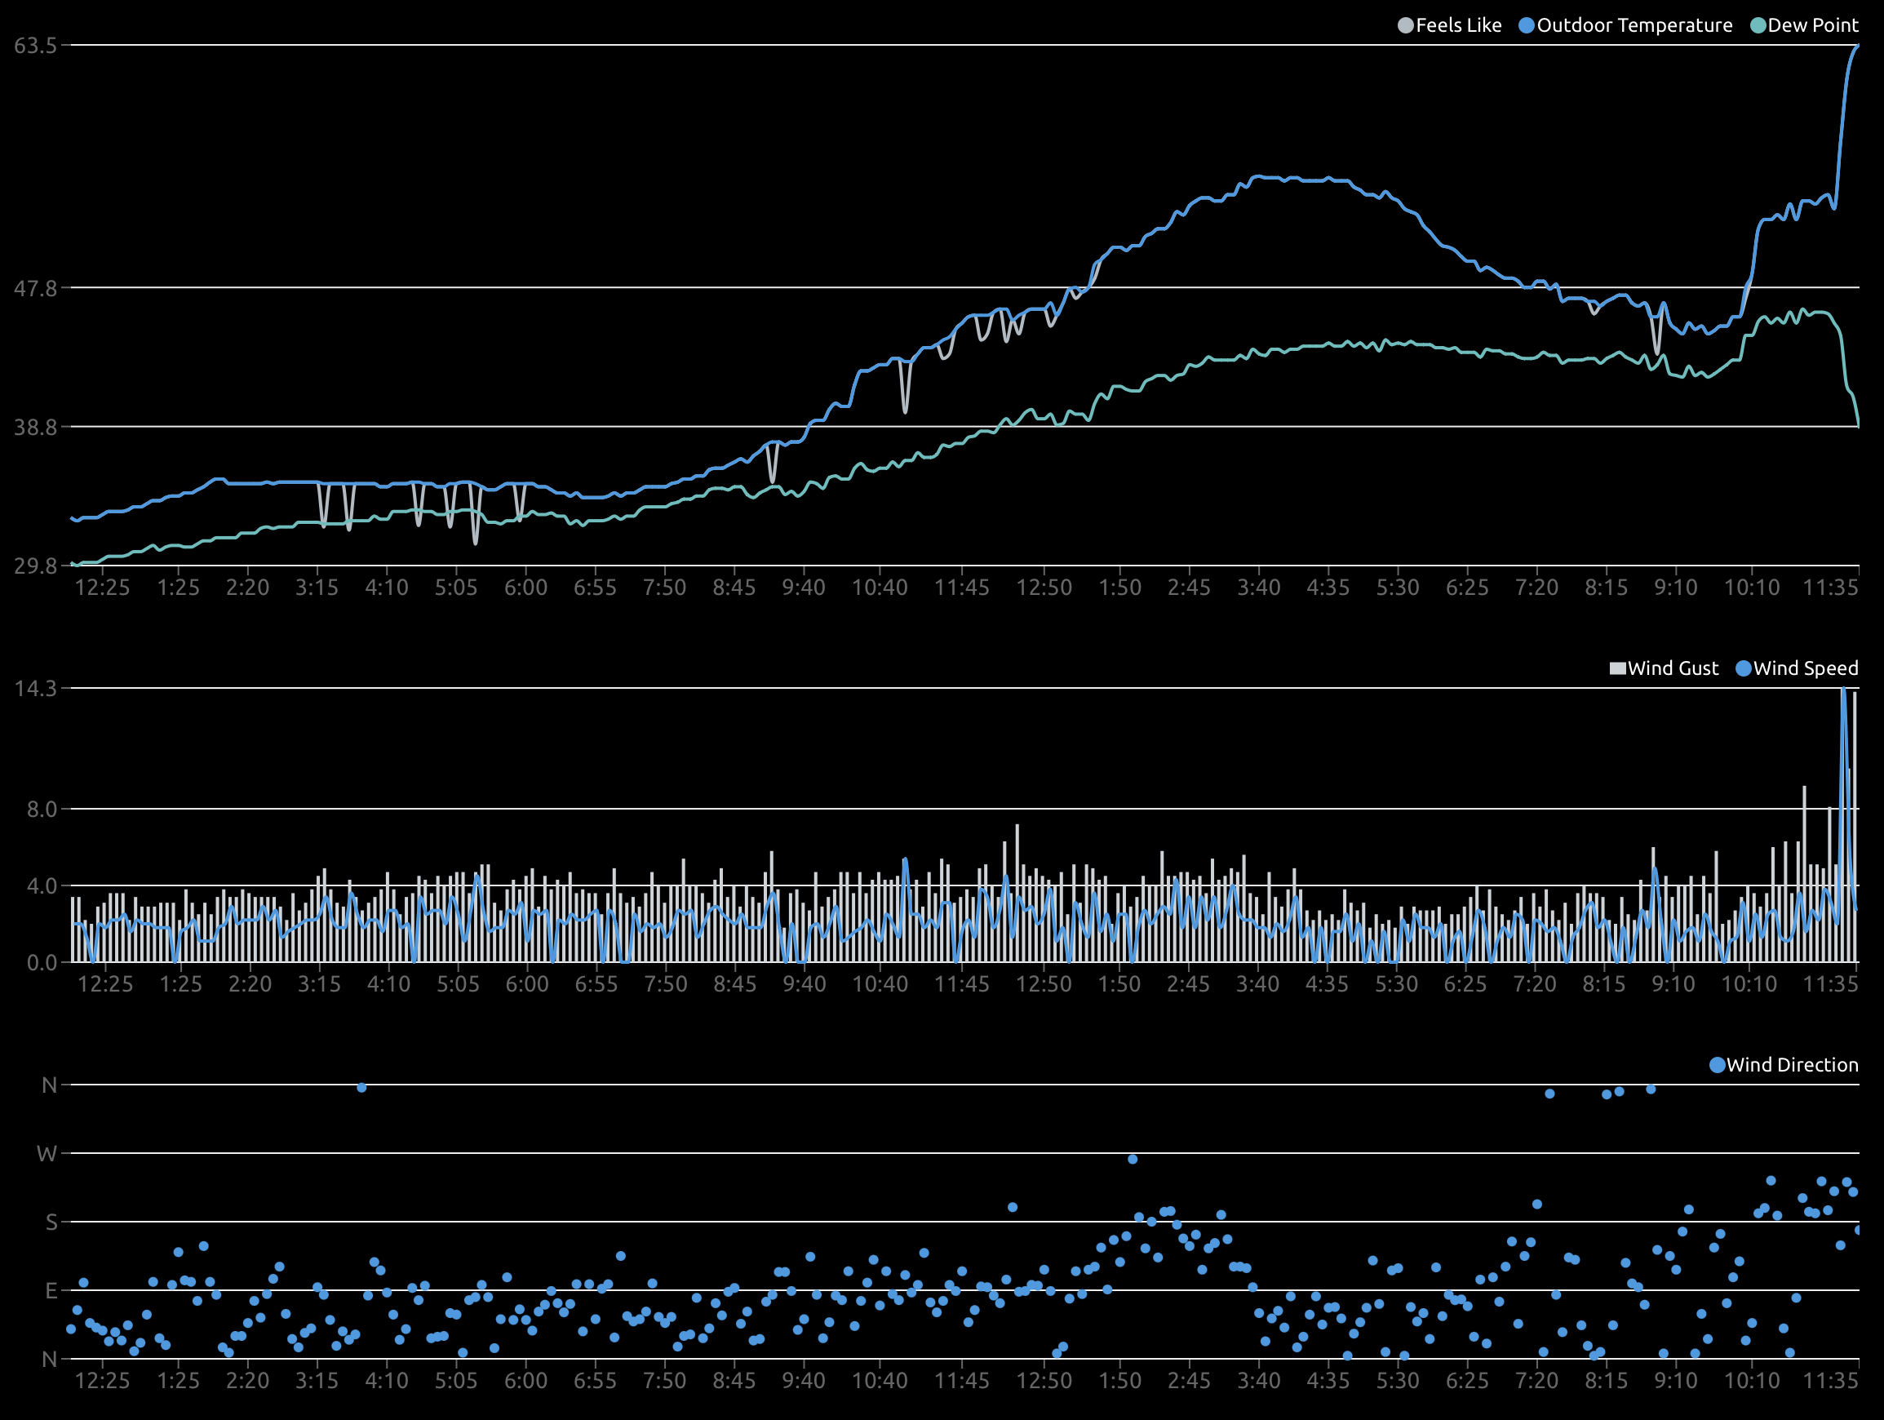The height and width of the screenshot is (1420, 1884).
Task: Click the 63.5 temperature axis label
Action: 36,45
